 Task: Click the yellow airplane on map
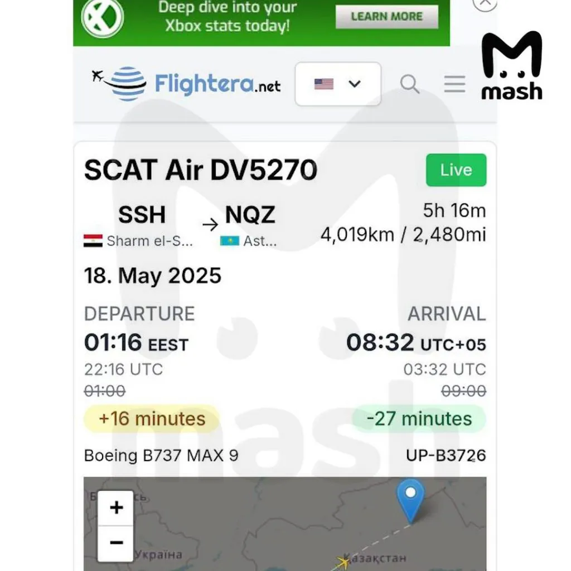tap(342, 562)
